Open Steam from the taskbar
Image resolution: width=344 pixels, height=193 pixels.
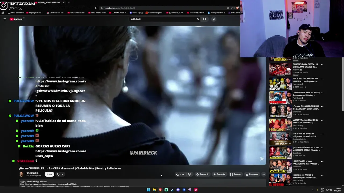[172, 190]
